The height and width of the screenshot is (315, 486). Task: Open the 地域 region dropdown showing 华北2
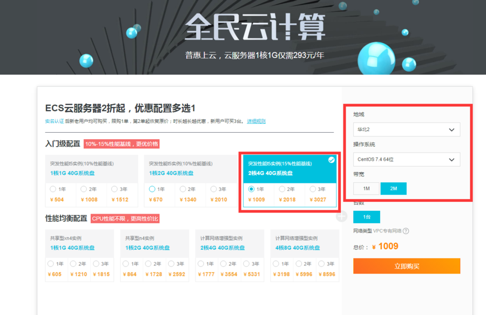406,129
